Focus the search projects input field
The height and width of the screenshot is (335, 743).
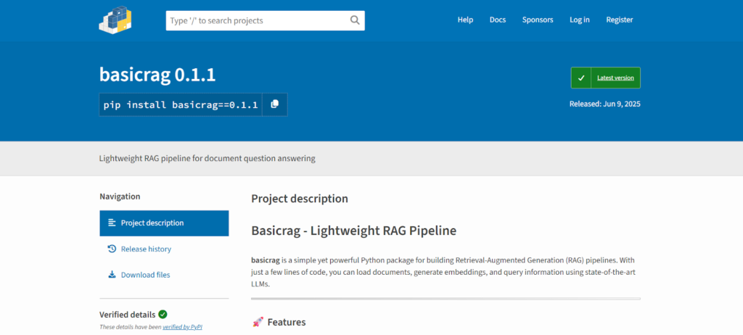(x=257, y=20)
